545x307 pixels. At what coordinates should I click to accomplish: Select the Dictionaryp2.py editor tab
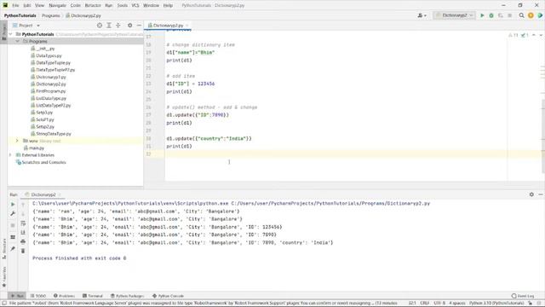(168, 26)
